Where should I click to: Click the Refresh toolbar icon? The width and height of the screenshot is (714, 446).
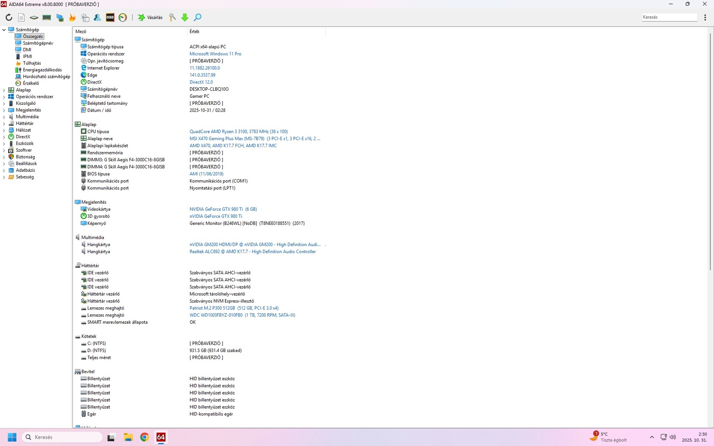[9, 17]
